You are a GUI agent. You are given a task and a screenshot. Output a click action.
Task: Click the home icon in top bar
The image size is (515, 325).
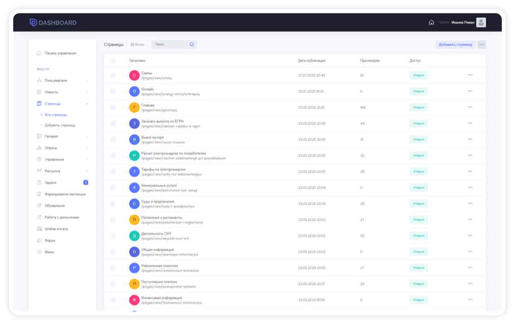[x=432, y=22]
